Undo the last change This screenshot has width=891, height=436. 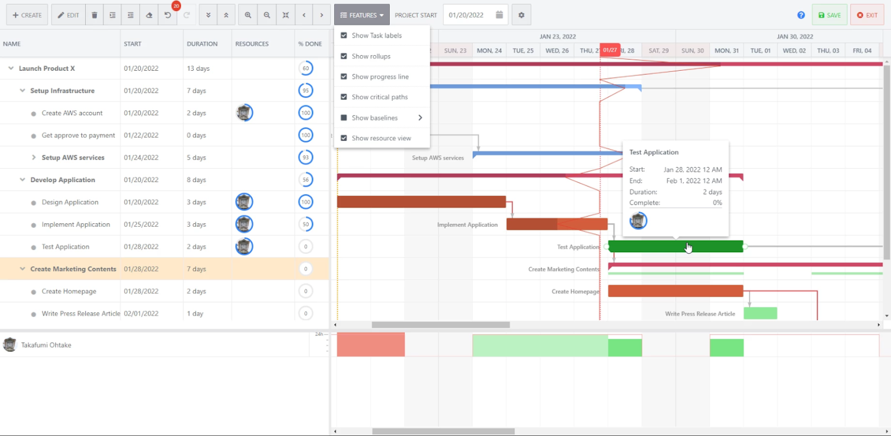(x=168, y=14)
